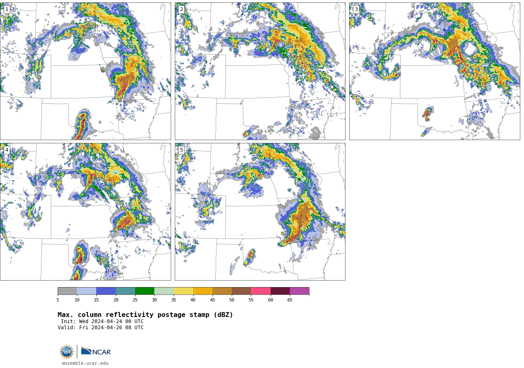Open ensemble member 1 reflectivity map
The image size is (524, 368).
[86, 71]
